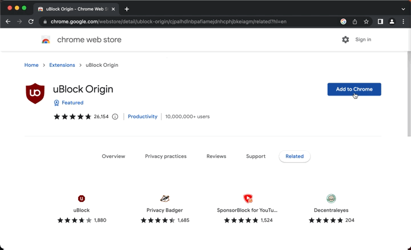The width and height of the screenshot is (411, 250).
Task: Open the side panel icon
Action: tap(380, 22)
